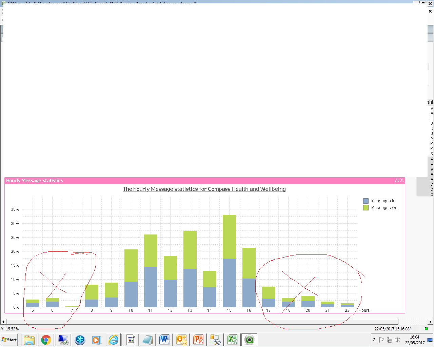Click the 35% y-axis label
Image resolution: width=434 pixels, height=347 pixels.
15,209
